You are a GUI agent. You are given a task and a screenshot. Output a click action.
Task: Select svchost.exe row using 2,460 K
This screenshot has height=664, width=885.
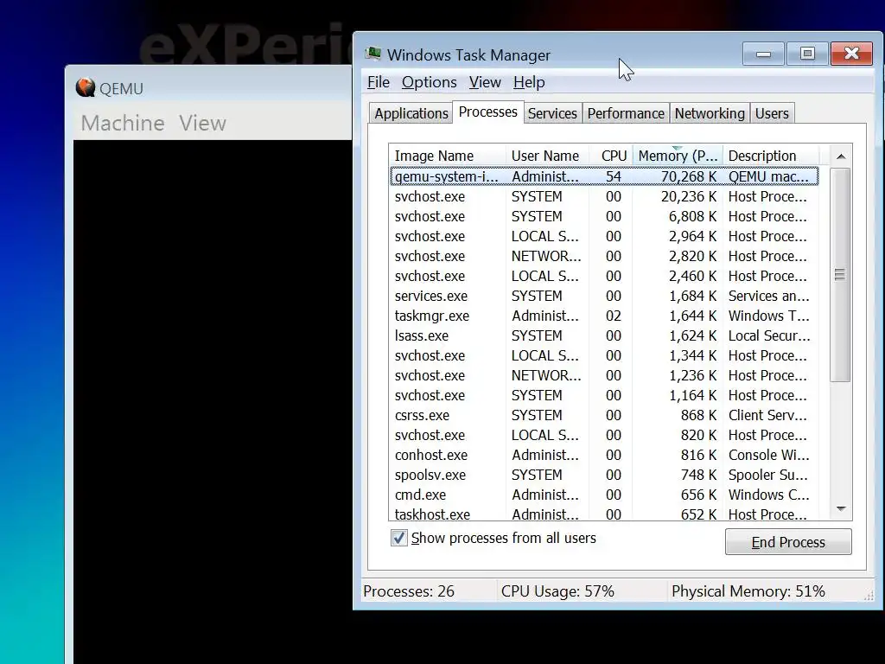pos(603,276)
